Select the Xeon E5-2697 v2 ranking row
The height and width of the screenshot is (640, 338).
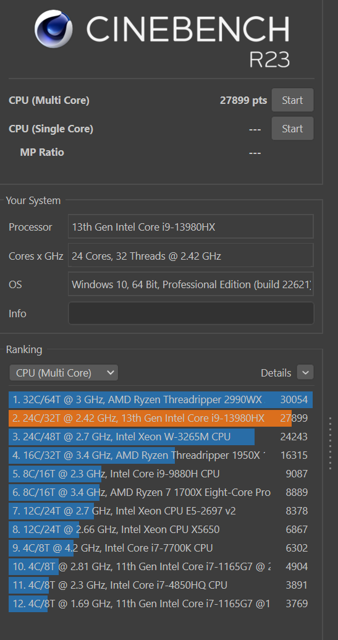pyautogui.click(x=161, y=511)
